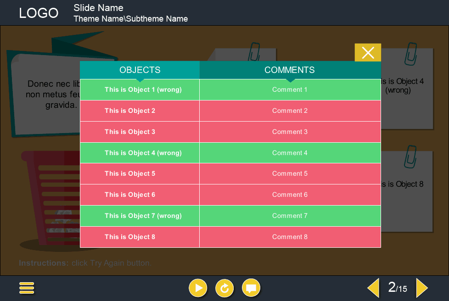Select the "Comment 5" cell

pos(290,173)
